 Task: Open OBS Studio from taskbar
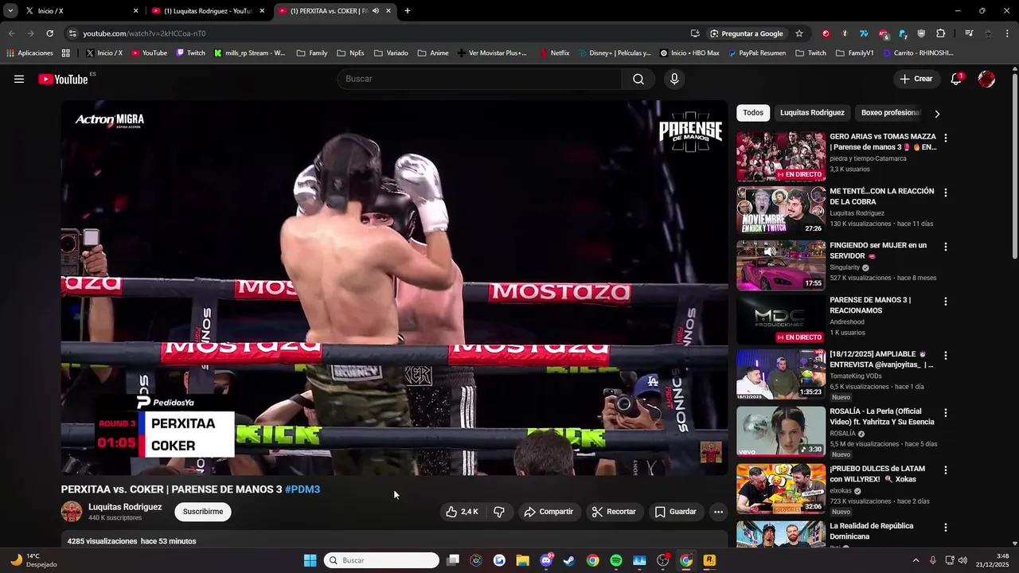662,560
